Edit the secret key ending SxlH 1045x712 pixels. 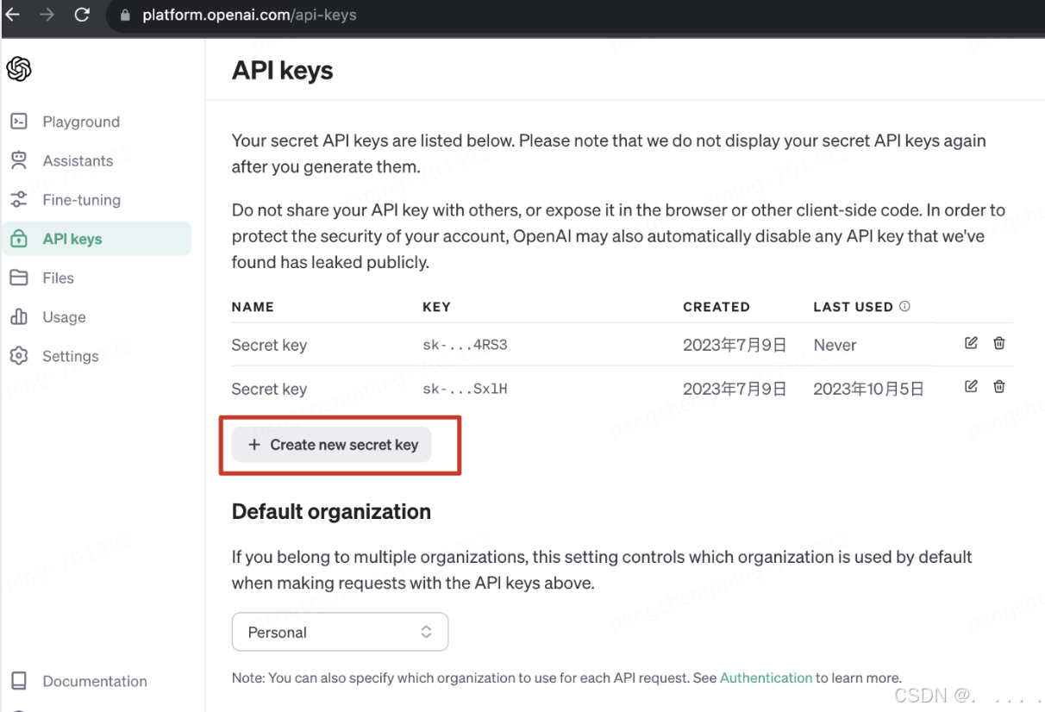click(x=971, y=386)
